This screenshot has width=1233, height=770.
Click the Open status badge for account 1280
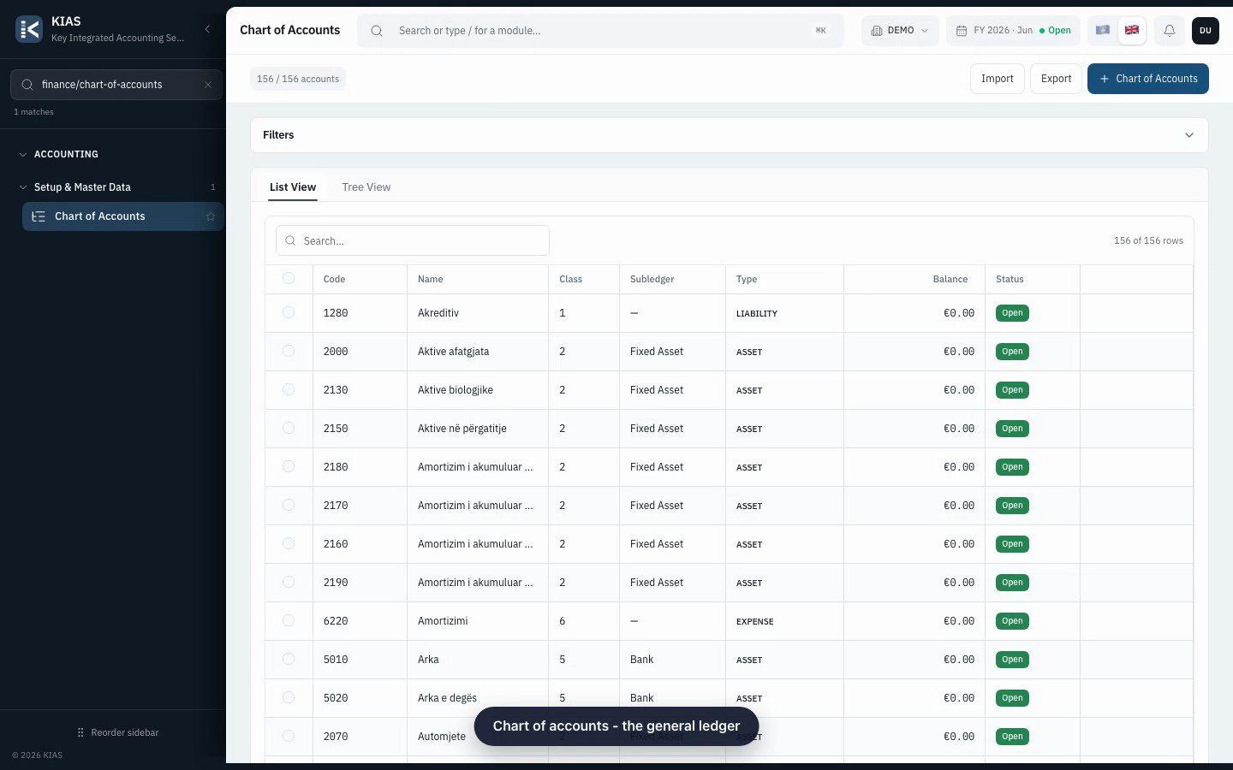1012,313
